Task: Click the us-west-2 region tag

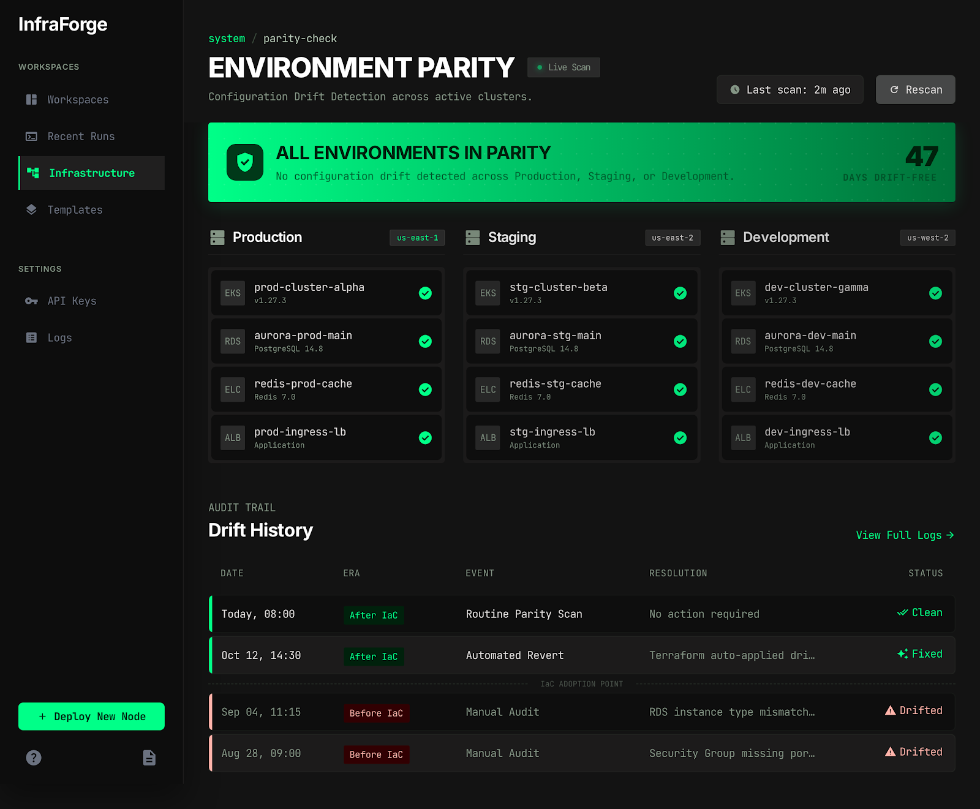Action: [927, 238]
